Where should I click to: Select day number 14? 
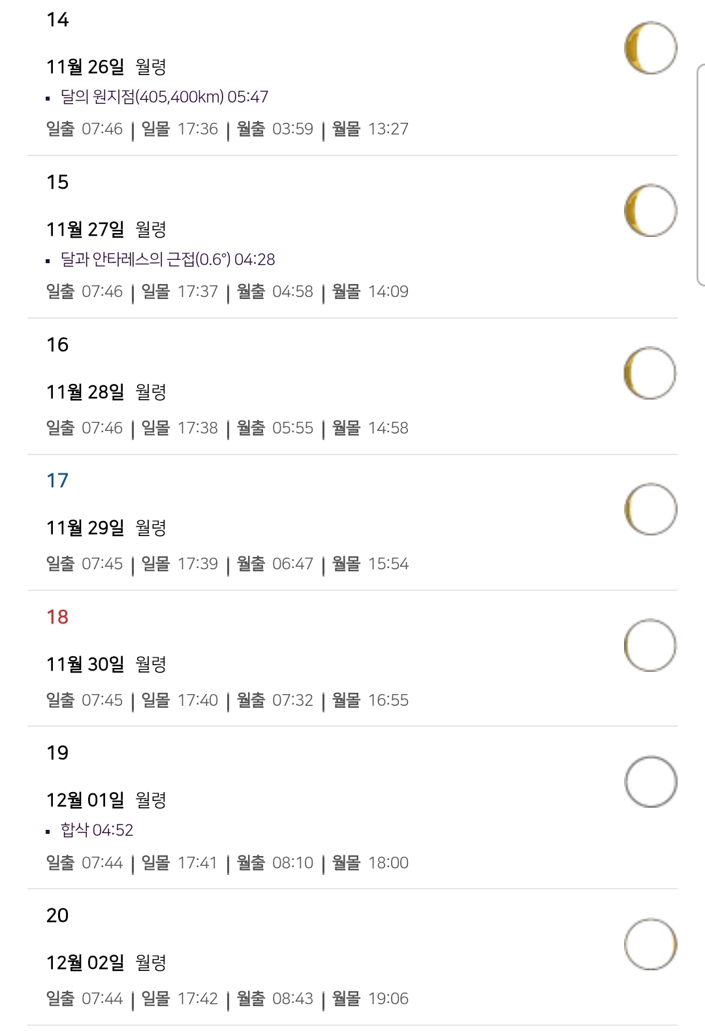(x=57, y=20)
